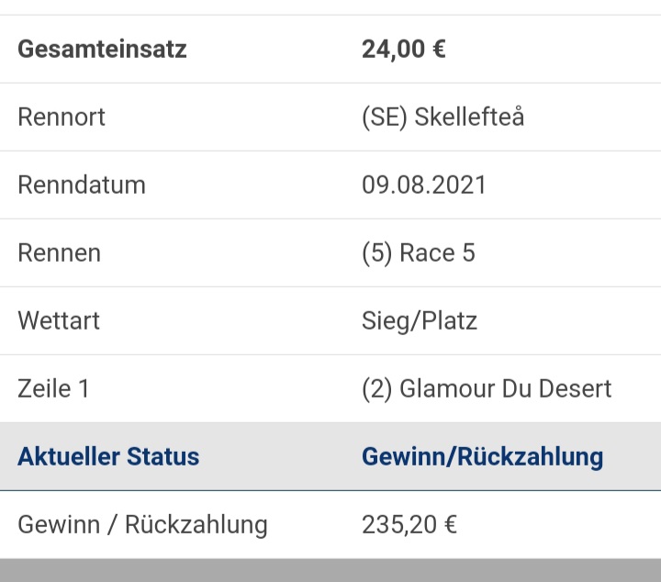Click the Gewinn/Rückzahlung status header

(483, 457)
